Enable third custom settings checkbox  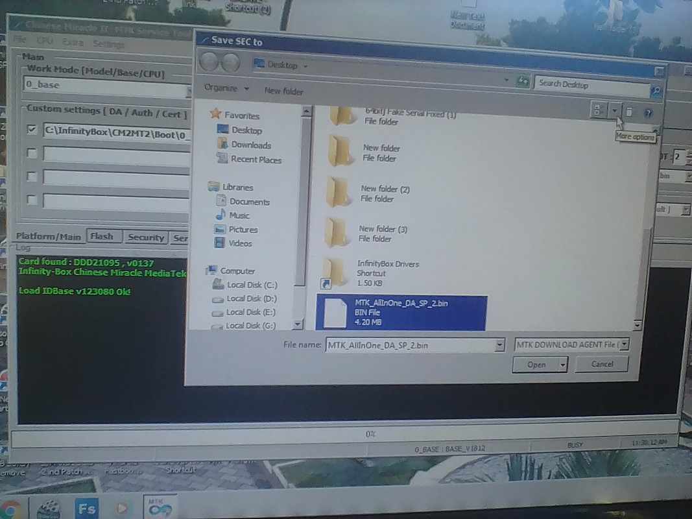pyautogui.click(x=32, y=176)
